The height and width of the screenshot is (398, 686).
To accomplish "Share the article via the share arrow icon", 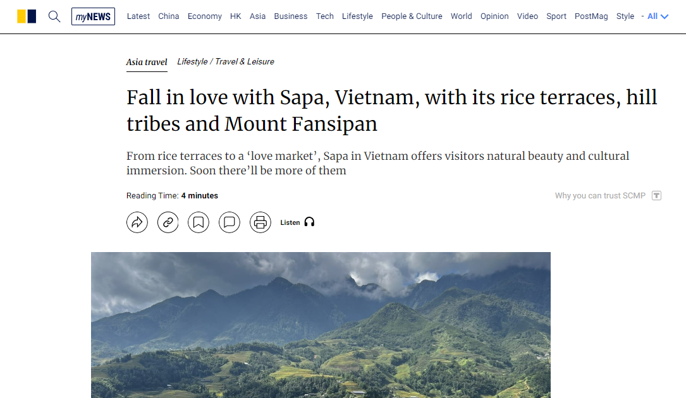I will (137, 222).
